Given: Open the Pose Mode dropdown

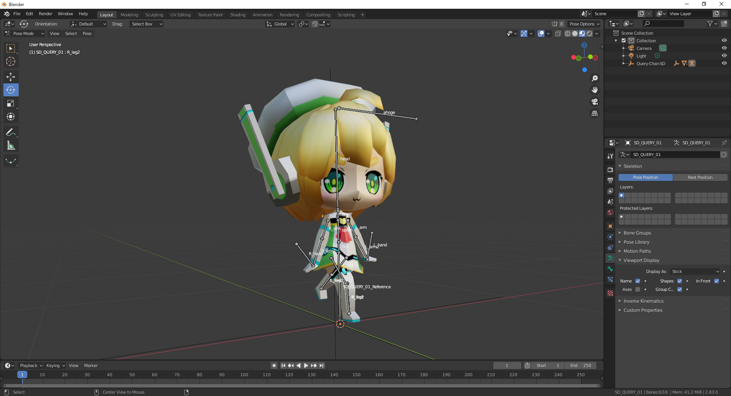Looking at the screenshot, I should point(24,34).
